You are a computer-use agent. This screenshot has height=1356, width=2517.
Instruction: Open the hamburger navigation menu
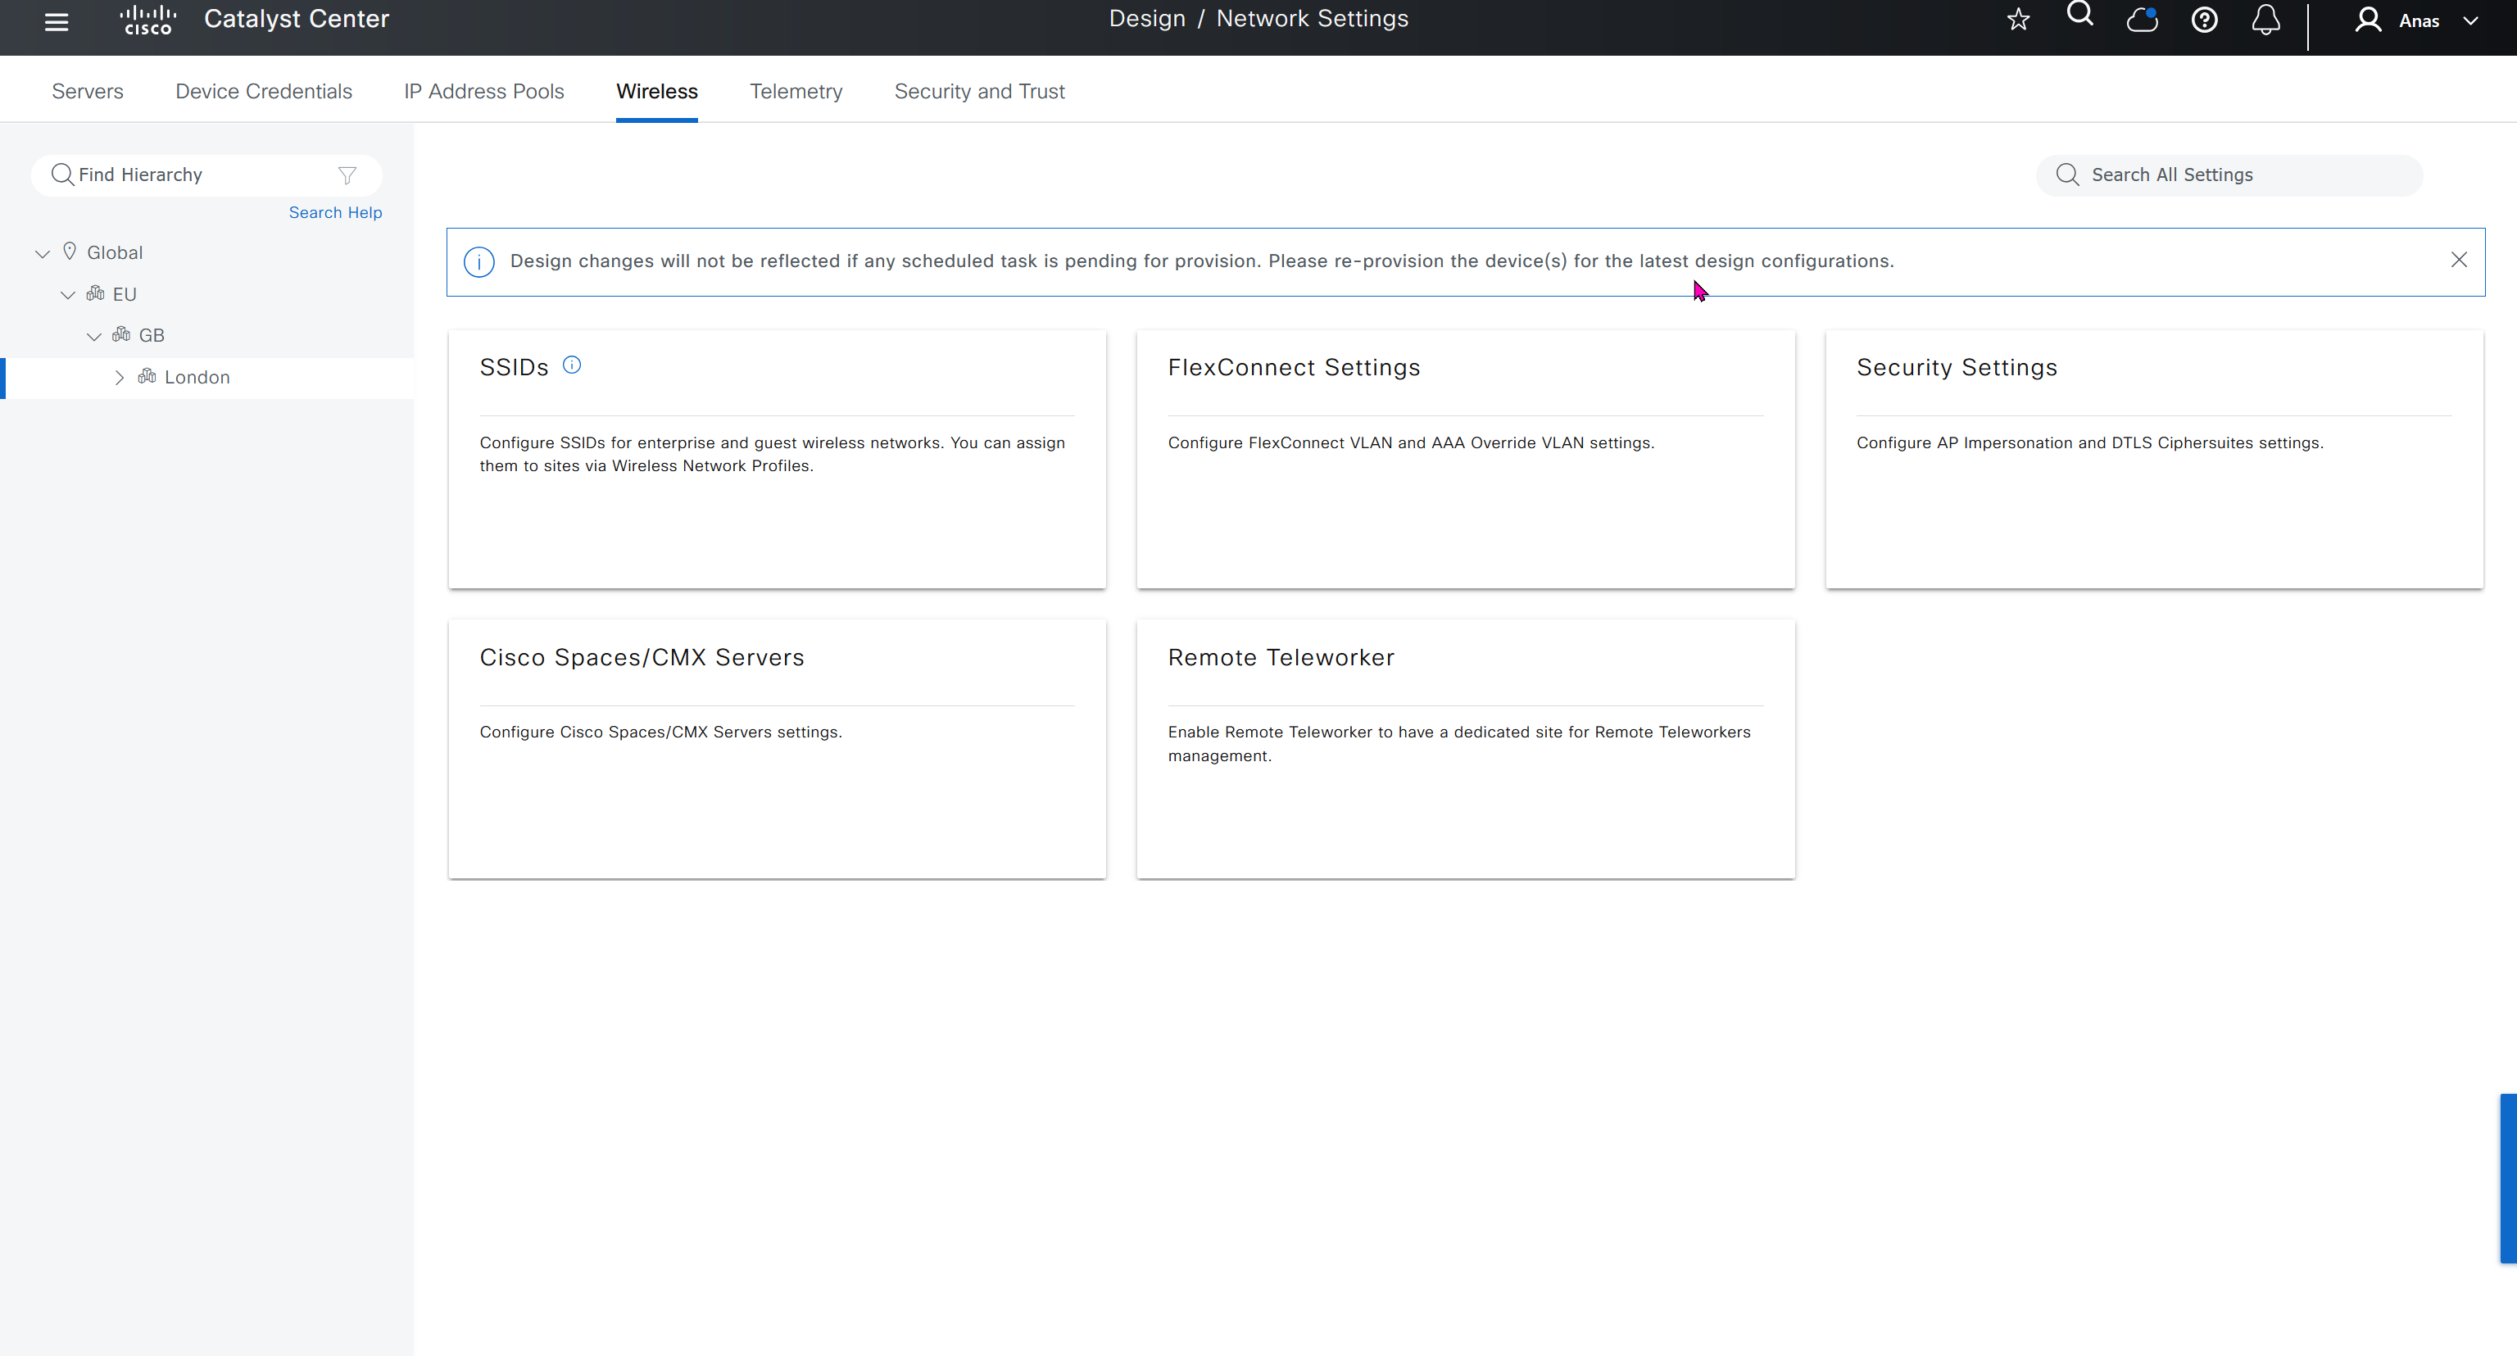click(57, 20)
